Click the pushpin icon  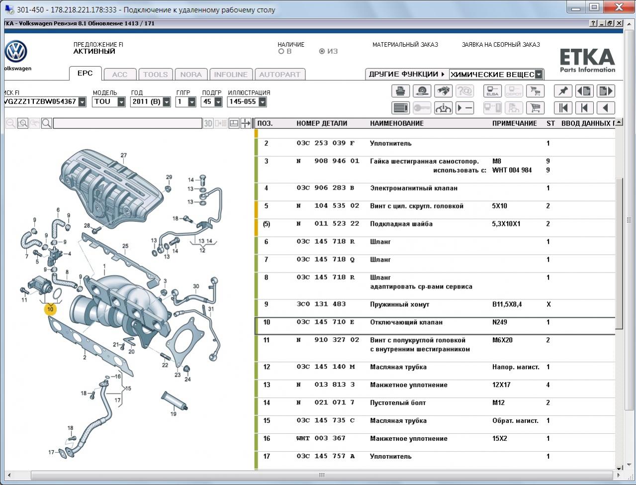(x=563, y=91)
